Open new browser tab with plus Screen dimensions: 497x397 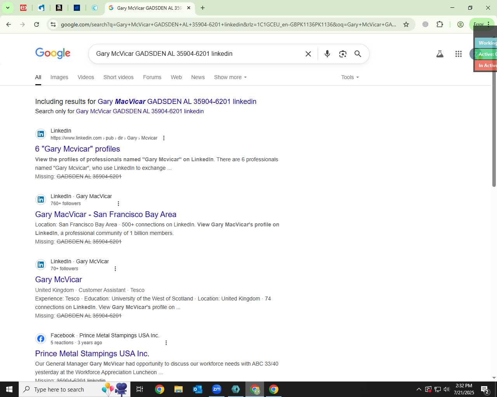pyautogui.click(x=203, y=8)
